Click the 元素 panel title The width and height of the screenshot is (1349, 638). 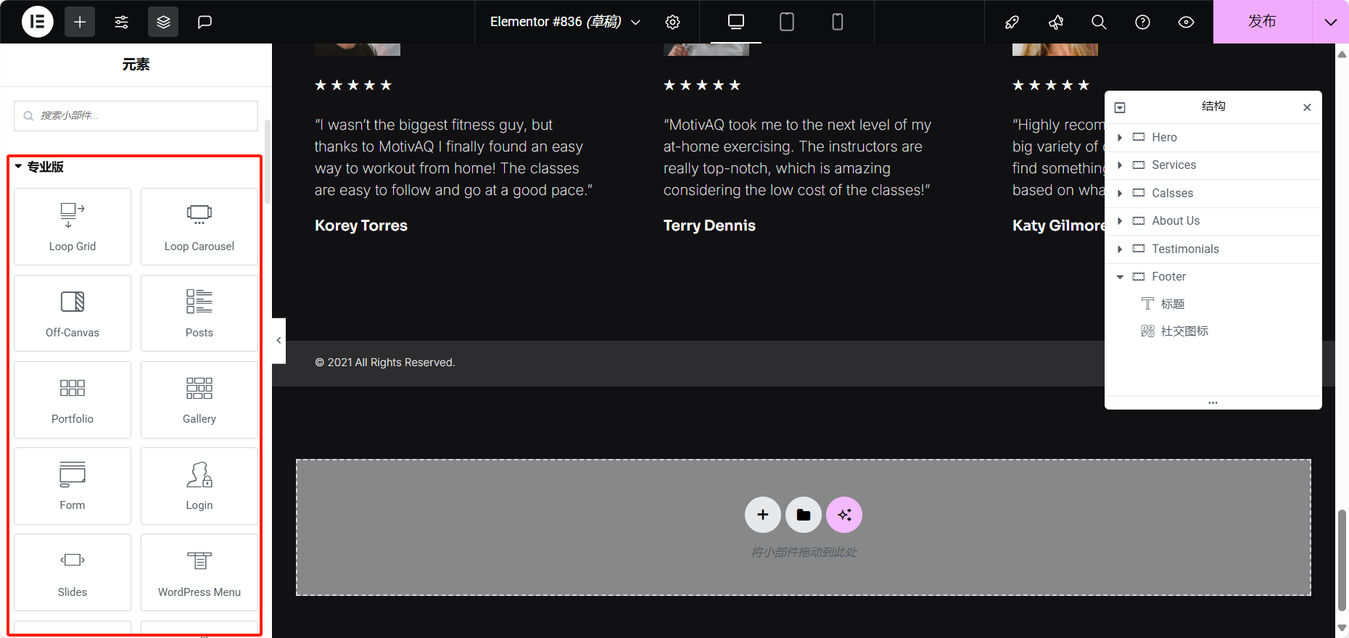(136, 65)
